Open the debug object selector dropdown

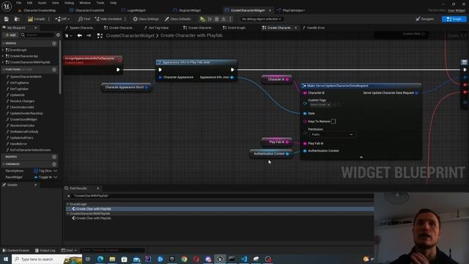262,19
